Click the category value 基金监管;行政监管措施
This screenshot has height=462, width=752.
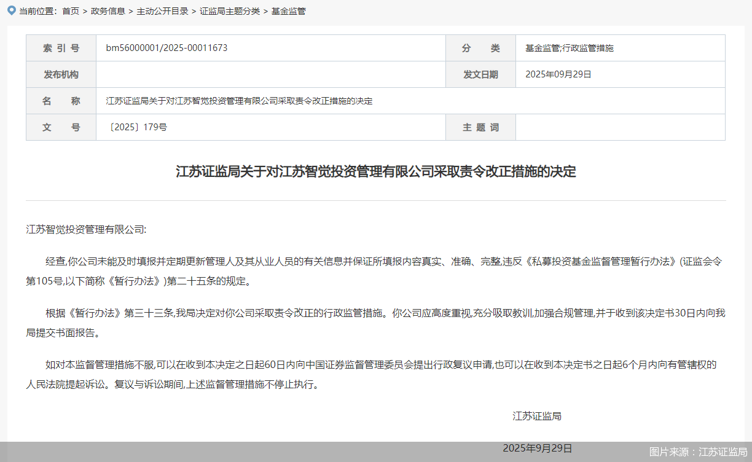tap(569, 47)
